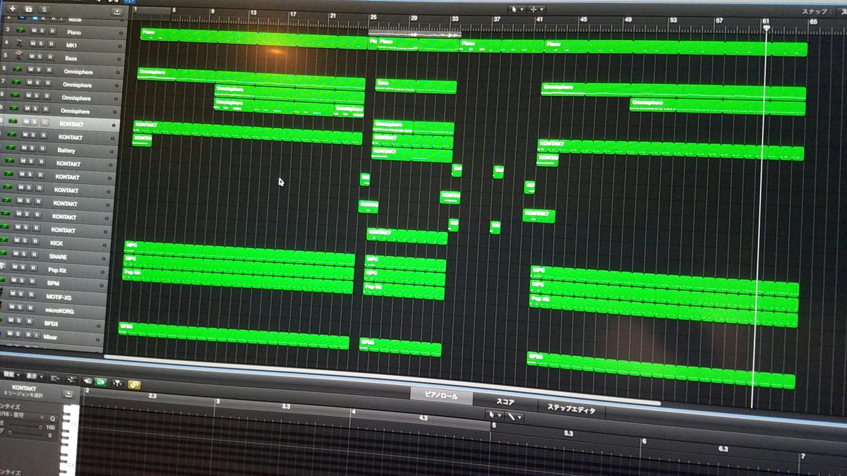Click the microKORG track icon
847x476 pixels.
[x=1, y=305]
